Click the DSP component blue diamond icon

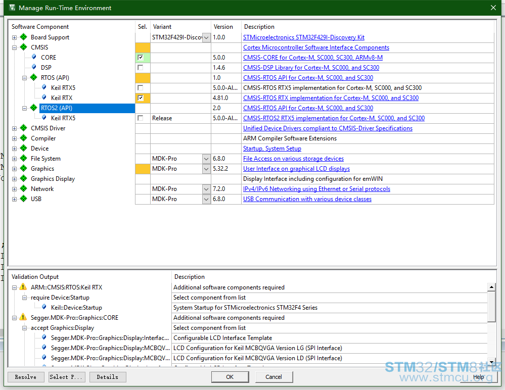tap(34, 67)
